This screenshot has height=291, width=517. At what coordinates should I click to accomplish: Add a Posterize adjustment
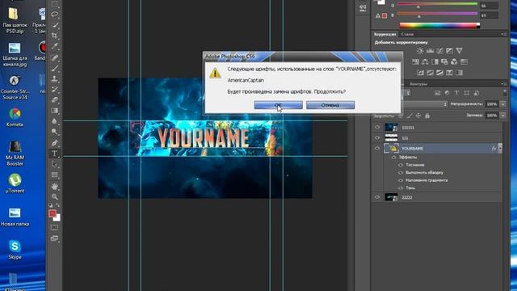coord(430,73)
